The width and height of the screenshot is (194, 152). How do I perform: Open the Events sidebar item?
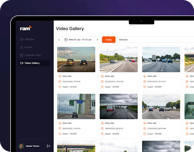click(x=34, y=47)
